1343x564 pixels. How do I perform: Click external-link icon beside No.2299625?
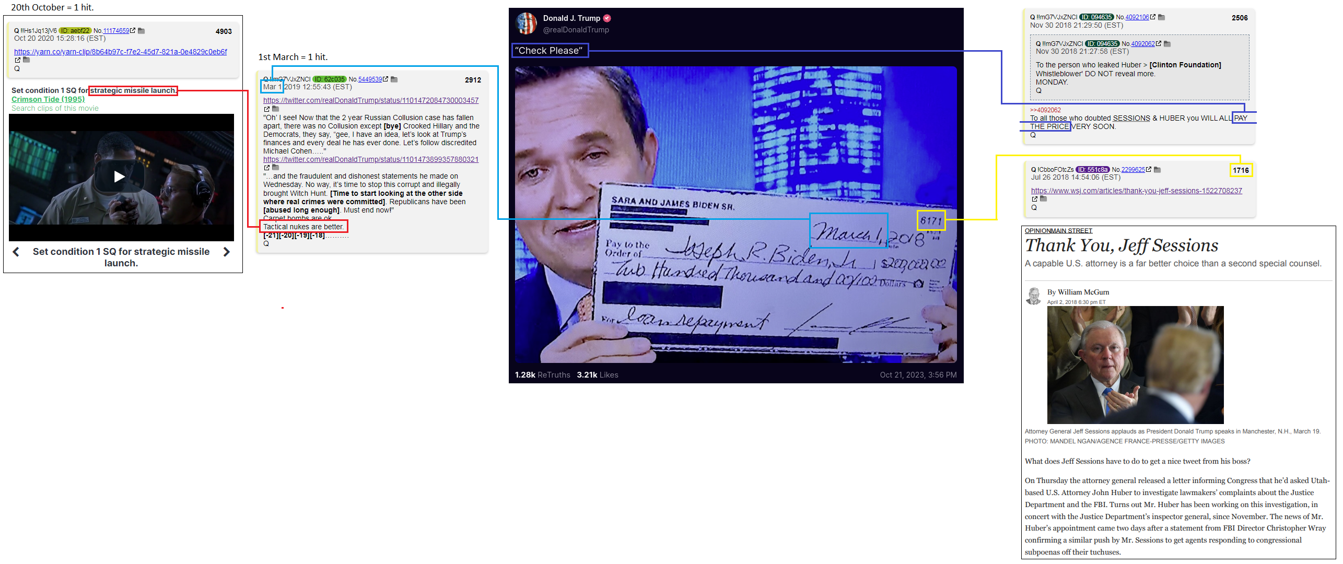point(1149,170)
